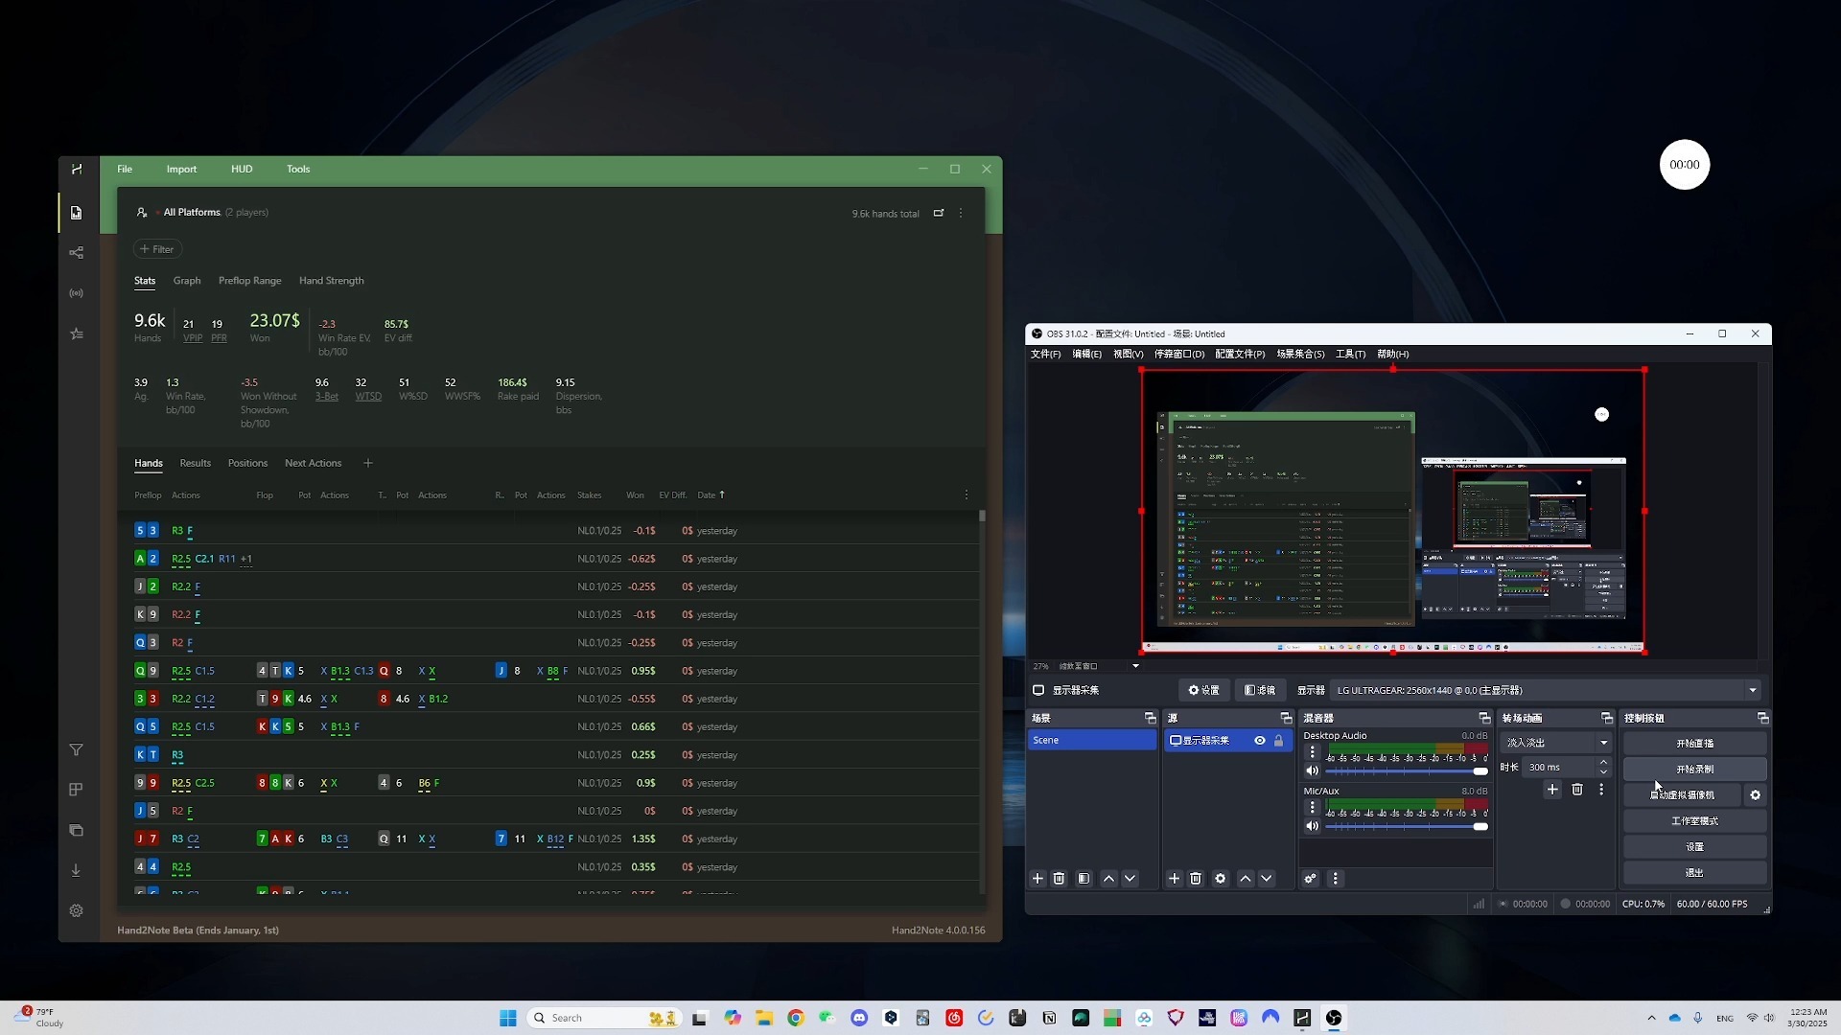Open the decision tree icon in Hand2Note sidebar
Viewport: 1841px width, 1035px height.
pos(76,253)
